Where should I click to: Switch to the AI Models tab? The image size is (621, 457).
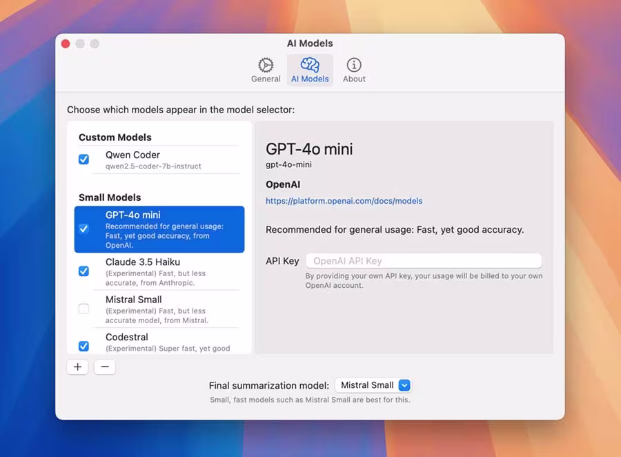pos(310,70)
